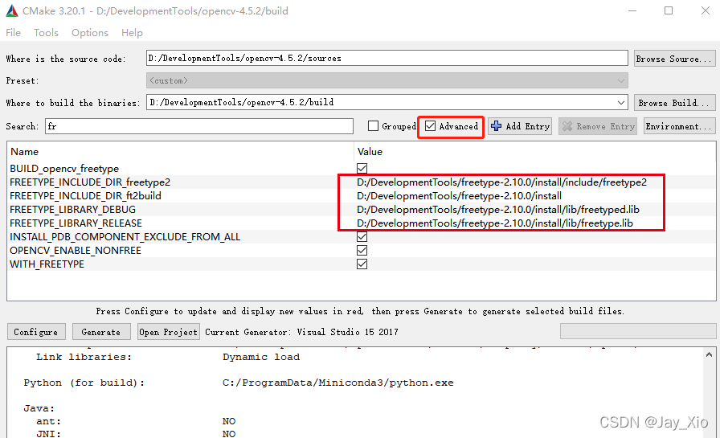Toggle INSTALL_PDB_COMPONENT_EXCLUDE_FROM_ALL checkbox

[x=362, y=237]
